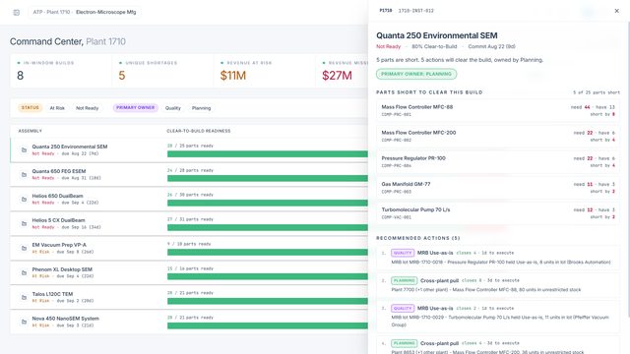Open the Mass Flow Controller MFC-200 part
The width and height of the screenshot is (630, 354).
[x=498, y=136]
